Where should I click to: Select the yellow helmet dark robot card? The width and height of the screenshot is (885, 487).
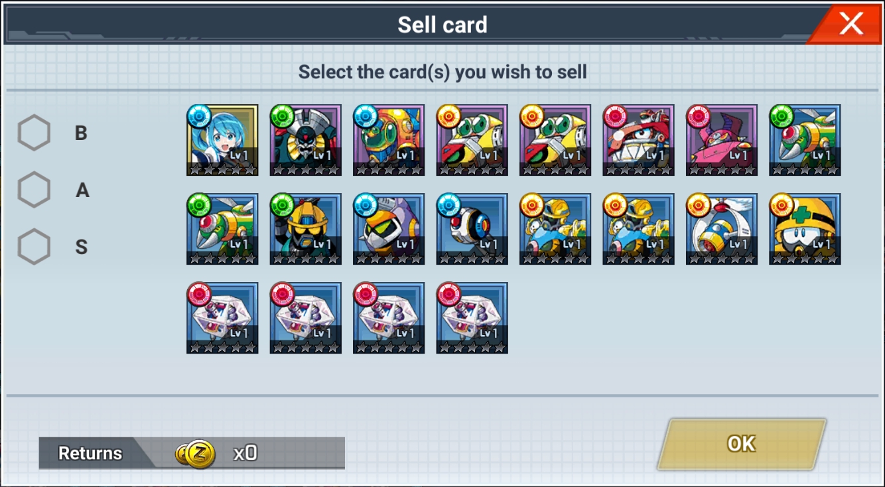(x=306, y=229)
